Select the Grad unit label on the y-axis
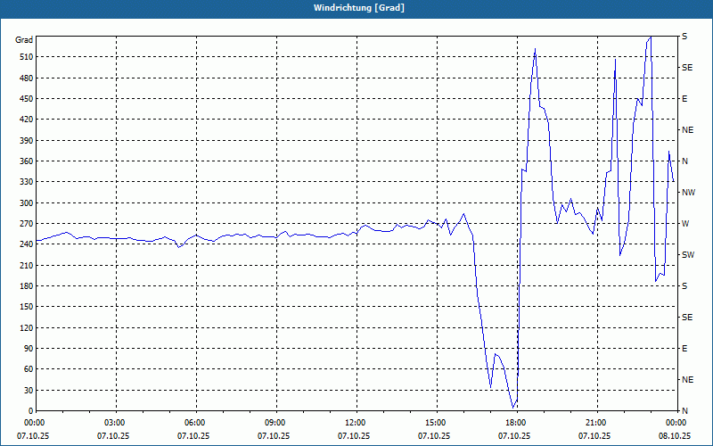Image resolution: width=713 pixels, height=446 pixels. (24, 40)
